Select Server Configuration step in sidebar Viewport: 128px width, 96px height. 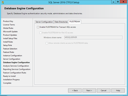(x=12, y=59)
